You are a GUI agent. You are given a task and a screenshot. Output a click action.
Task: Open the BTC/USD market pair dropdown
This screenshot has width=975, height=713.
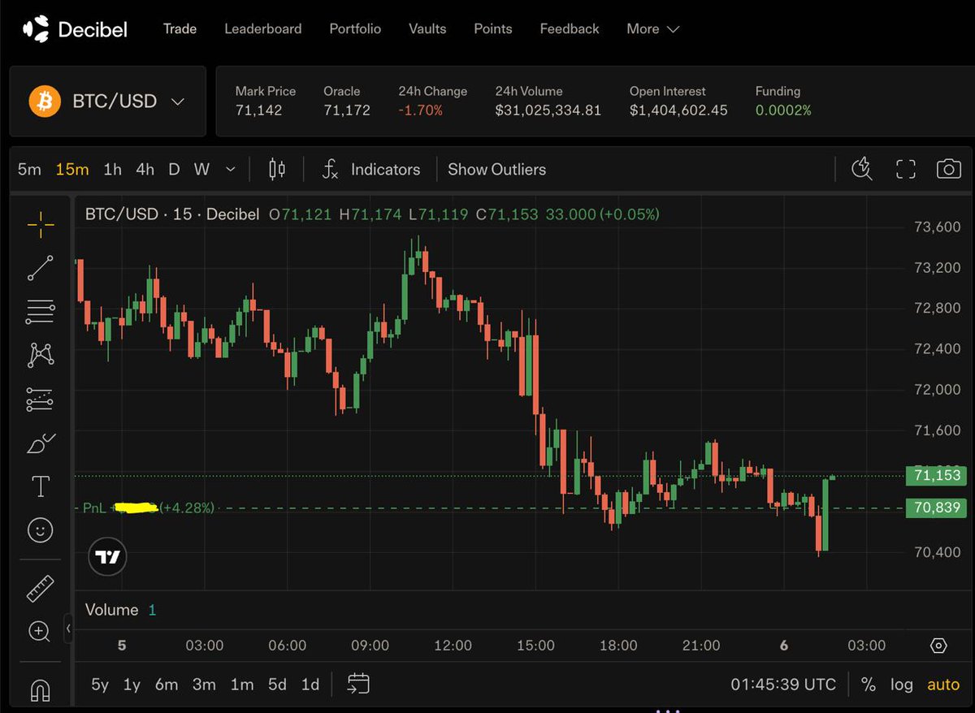[107, 102]
